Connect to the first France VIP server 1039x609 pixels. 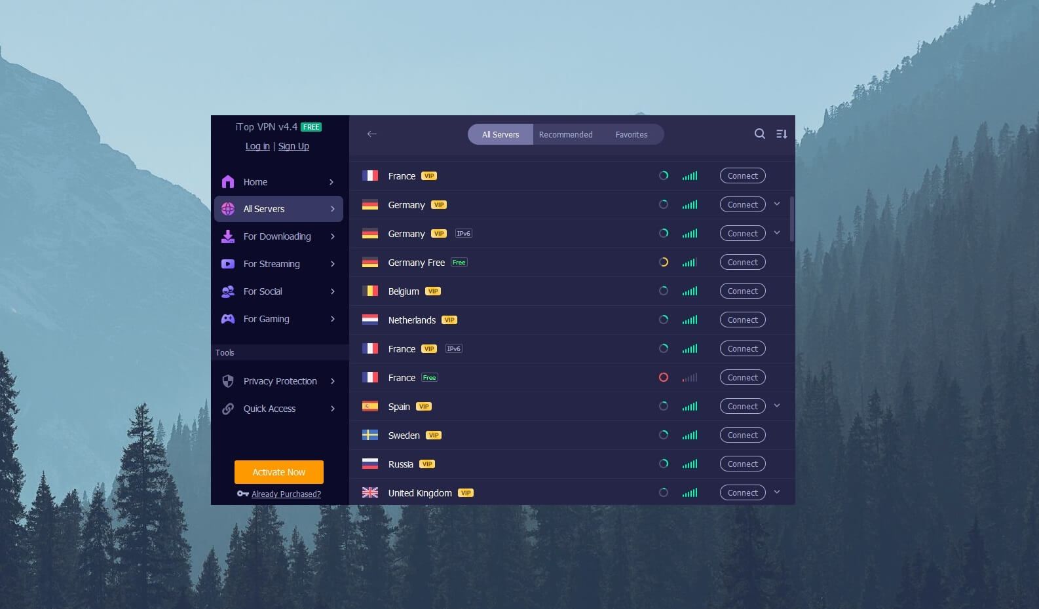pyautogui.click(x=743, y=175)
